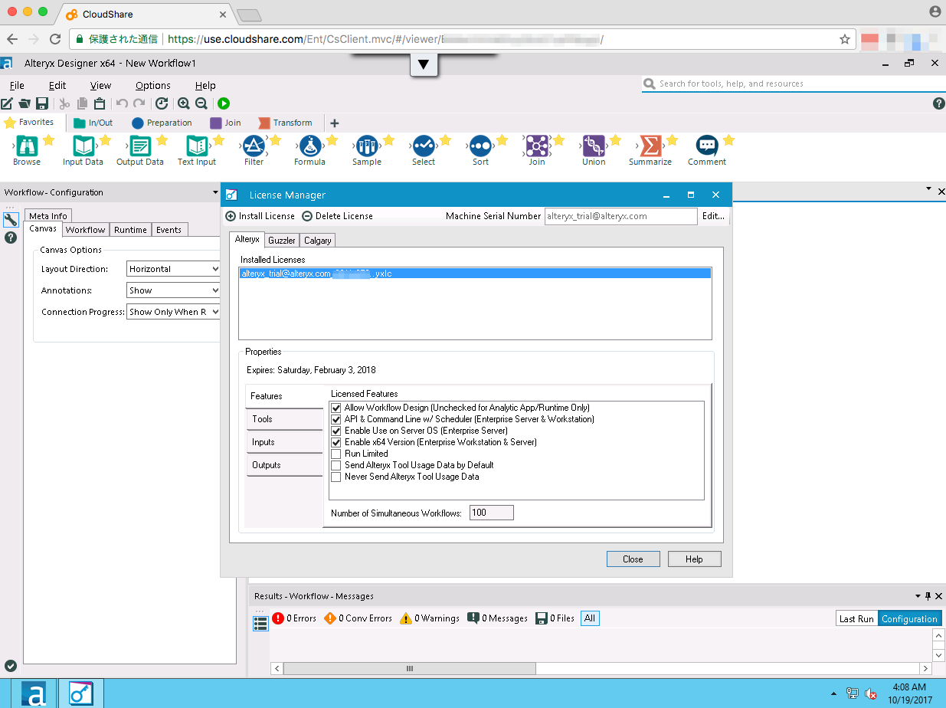946x708 pixels.
Task: Run the workflow with the green play icon
Action: point(224,103)
